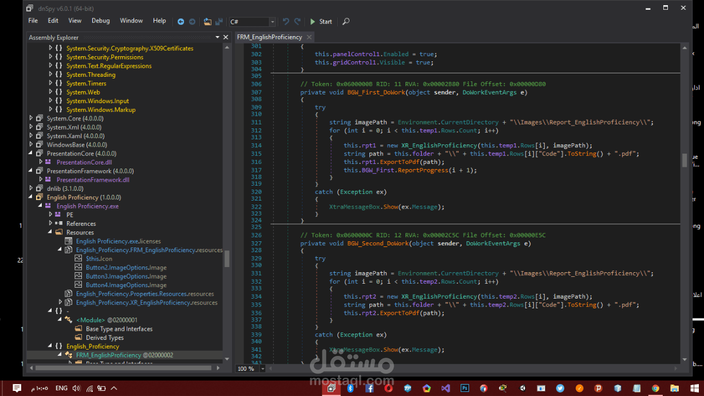The image size is (704, 396).
Task: Click the Undo arrow in toolbar
Action: click(x=286, y=21)
